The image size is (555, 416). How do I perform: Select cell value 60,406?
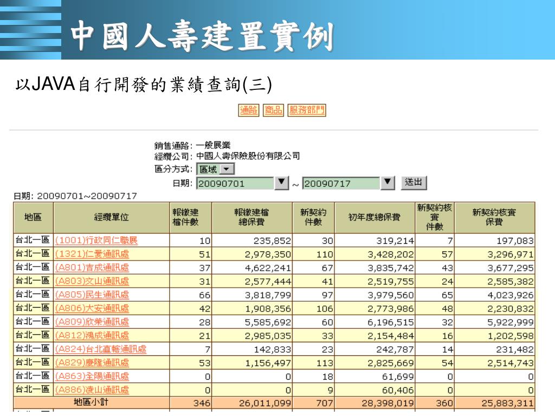coord(398,390)
